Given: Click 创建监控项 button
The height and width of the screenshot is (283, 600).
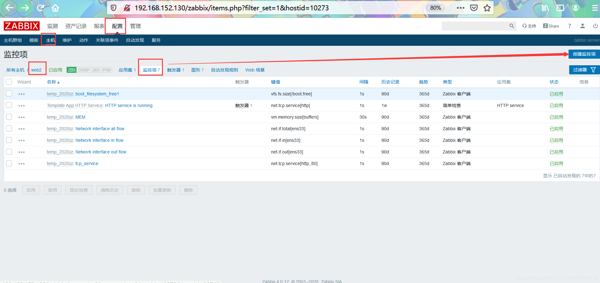Looking at the screenshot, I should (x=584, y=54).
